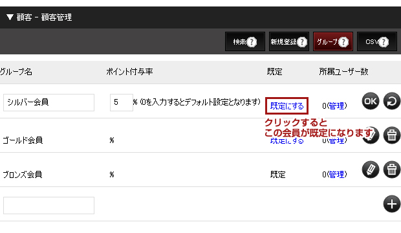Confirm Silver member edit with OK icon
The image size is (401, 233).
pyautogui.click(x=371, y=101)
